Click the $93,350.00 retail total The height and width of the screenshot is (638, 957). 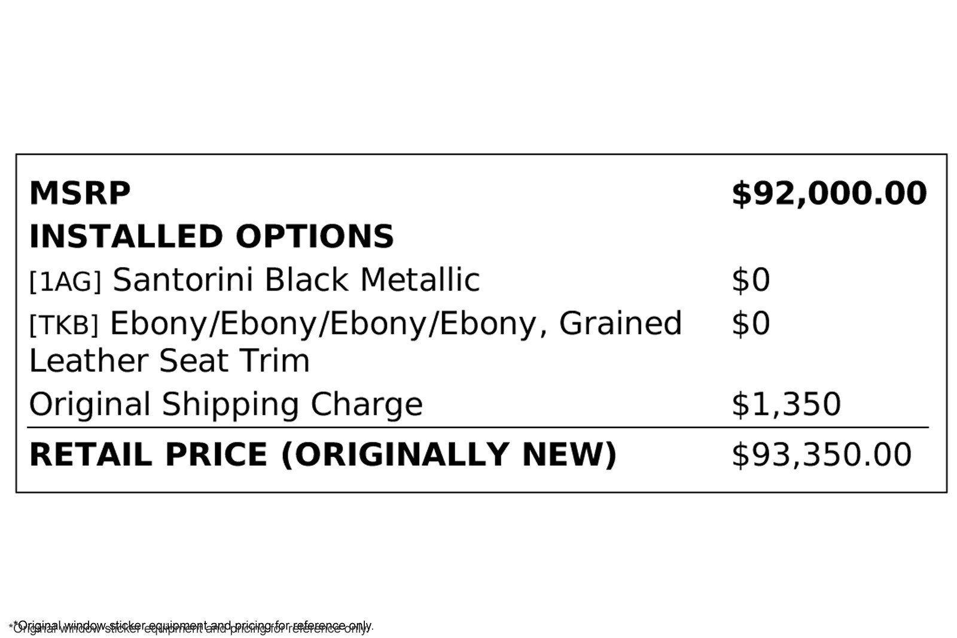[821, 454]
